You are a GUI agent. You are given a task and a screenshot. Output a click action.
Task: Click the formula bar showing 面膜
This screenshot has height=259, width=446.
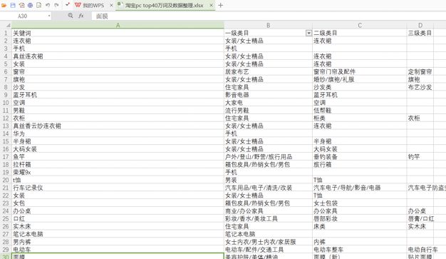tap(269, 16)
